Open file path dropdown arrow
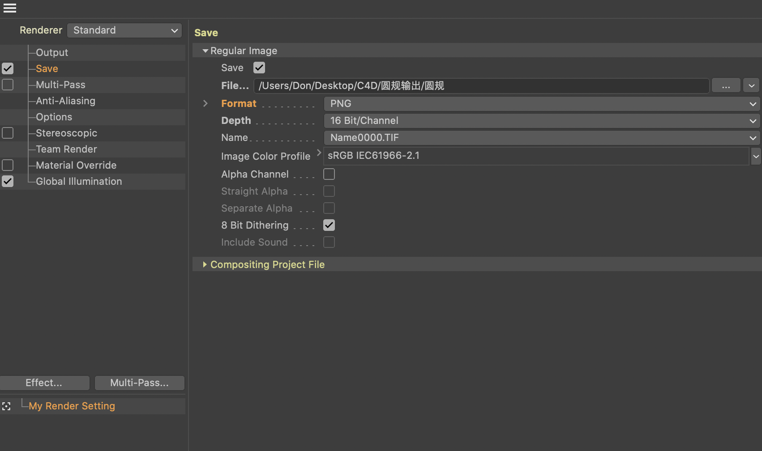The width and height of the screenshot is (762, 451). tap(751, 86)
